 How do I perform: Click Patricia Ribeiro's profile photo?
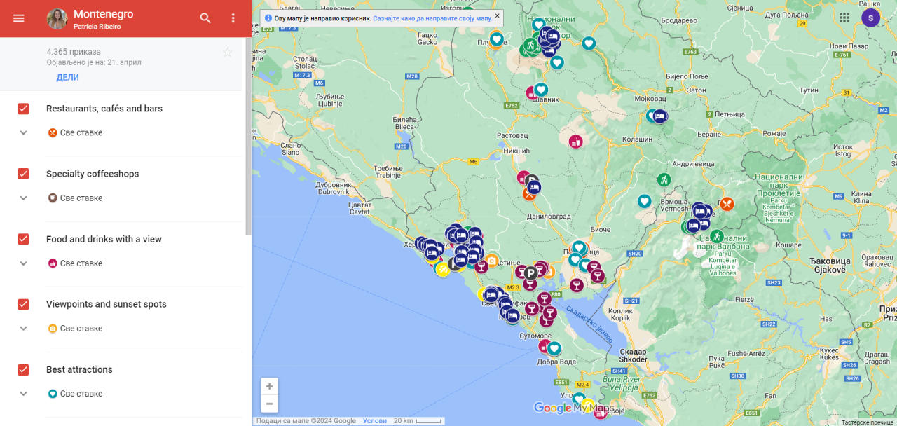coord(57,19)
